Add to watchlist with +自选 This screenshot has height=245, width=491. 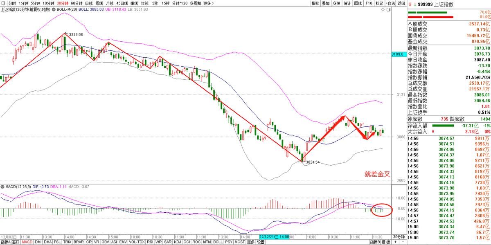tap(390, 3)
